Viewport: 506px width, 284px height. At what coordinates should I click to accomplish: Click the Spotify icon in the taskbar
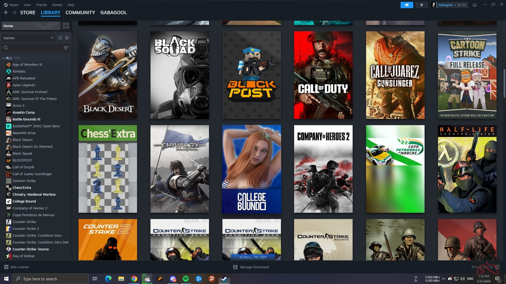pyautogui.click(x=186, y=279)
